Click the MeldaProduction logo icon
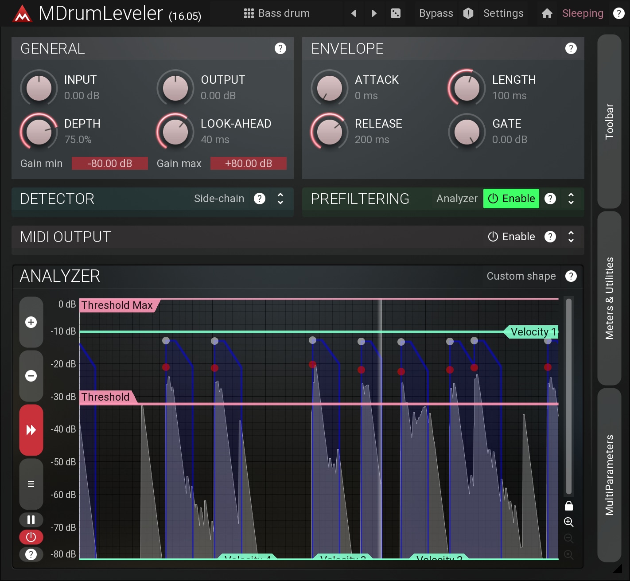630x581 pixels. click(22, 14)
